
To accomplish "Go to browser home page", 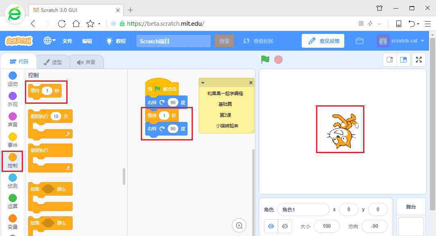I will point(76,24).
